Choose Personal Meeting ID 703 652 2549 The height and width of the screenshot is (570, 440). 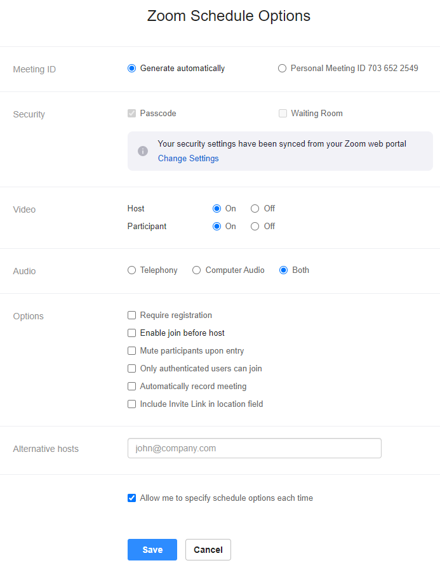tap(282, 69)
